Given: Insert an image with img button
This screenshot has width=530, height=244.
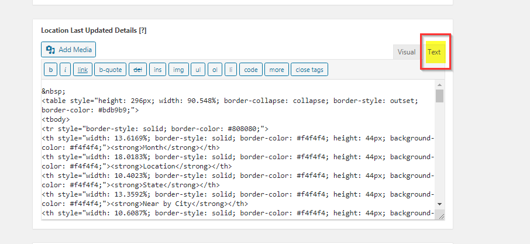Looking at the screenshot, I should pos(178,70).
